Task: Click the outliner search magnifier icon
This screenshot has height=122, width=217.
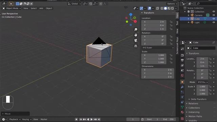Action: pos(198,4)
